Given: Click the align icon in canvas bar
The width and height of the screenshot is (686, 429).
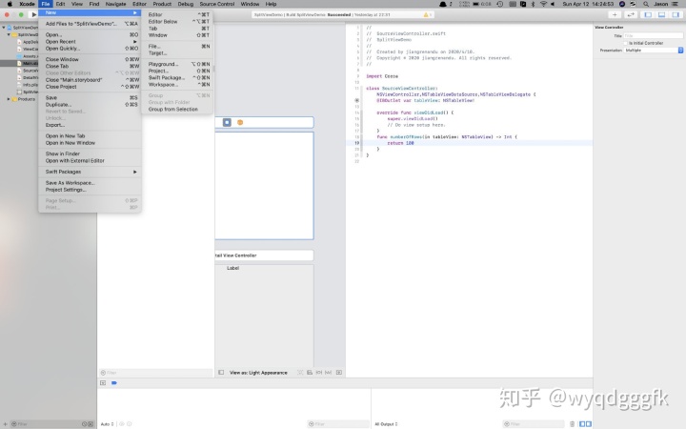Looking at the screenshot, I should [310, 373].
